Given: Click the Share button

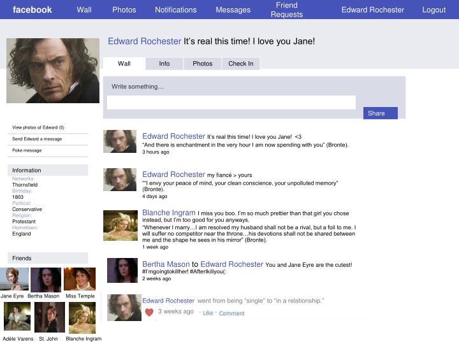Looking at the screenshot, I should point(380,113).
